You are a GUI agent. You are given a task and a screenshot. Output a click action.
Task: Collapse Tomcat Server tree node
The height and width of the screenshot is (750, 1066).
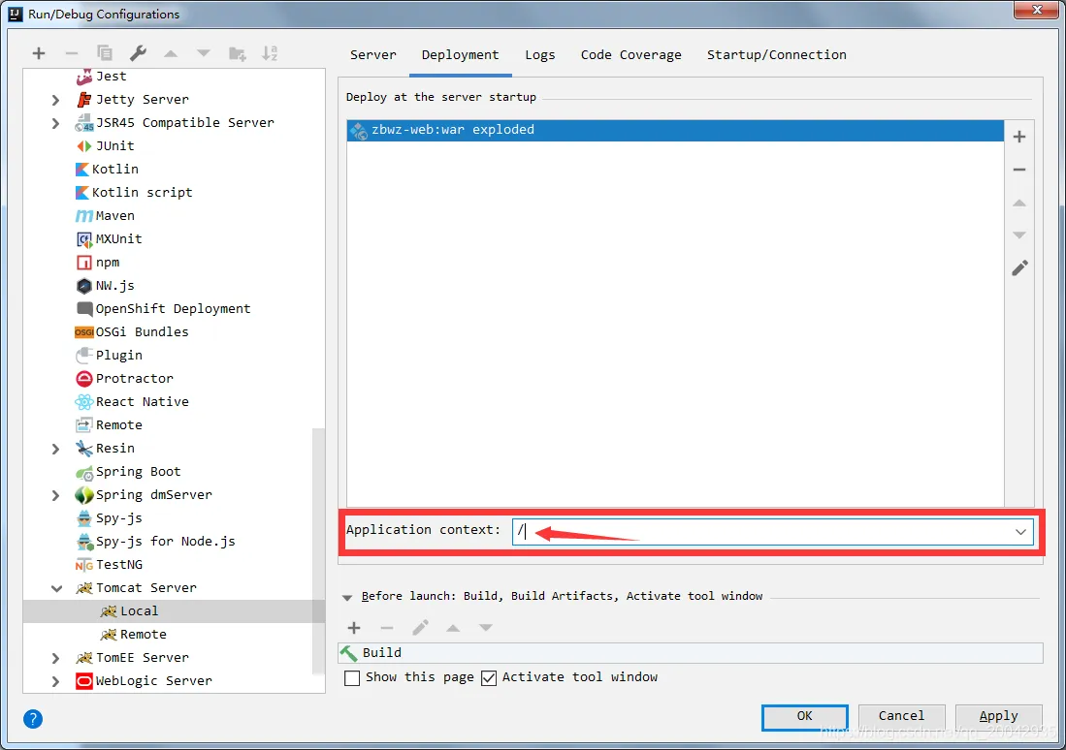pyautogui.click(x=56, y=588)
